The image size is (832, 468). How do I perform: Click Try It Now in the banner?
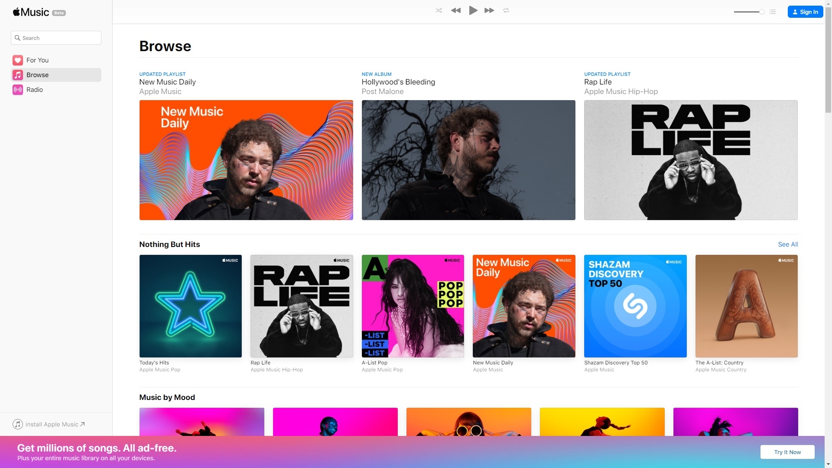point(787,452)
